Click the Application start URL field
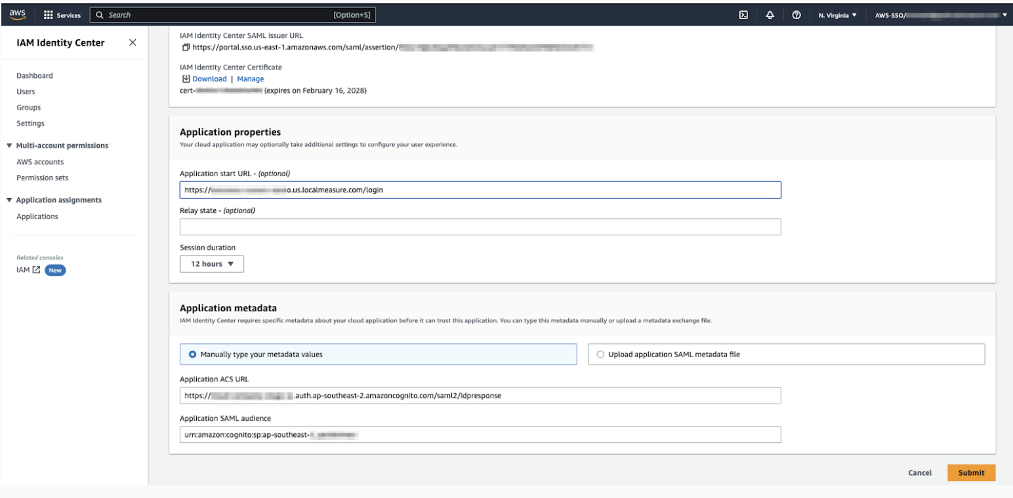The height and width of the screenshot is (498, 1013). click(480, 189)
